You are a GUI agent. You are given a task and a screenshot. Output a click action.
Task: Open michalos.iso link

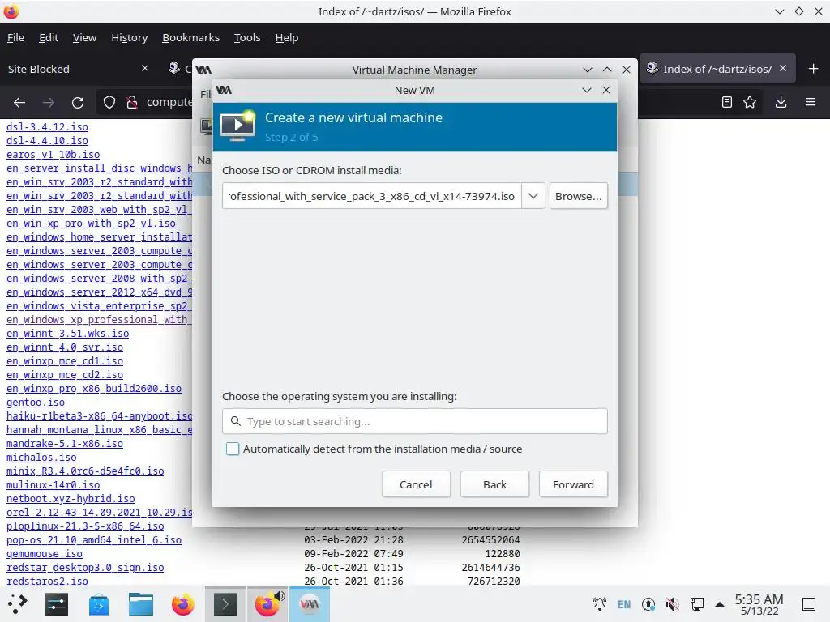[41, 457]
